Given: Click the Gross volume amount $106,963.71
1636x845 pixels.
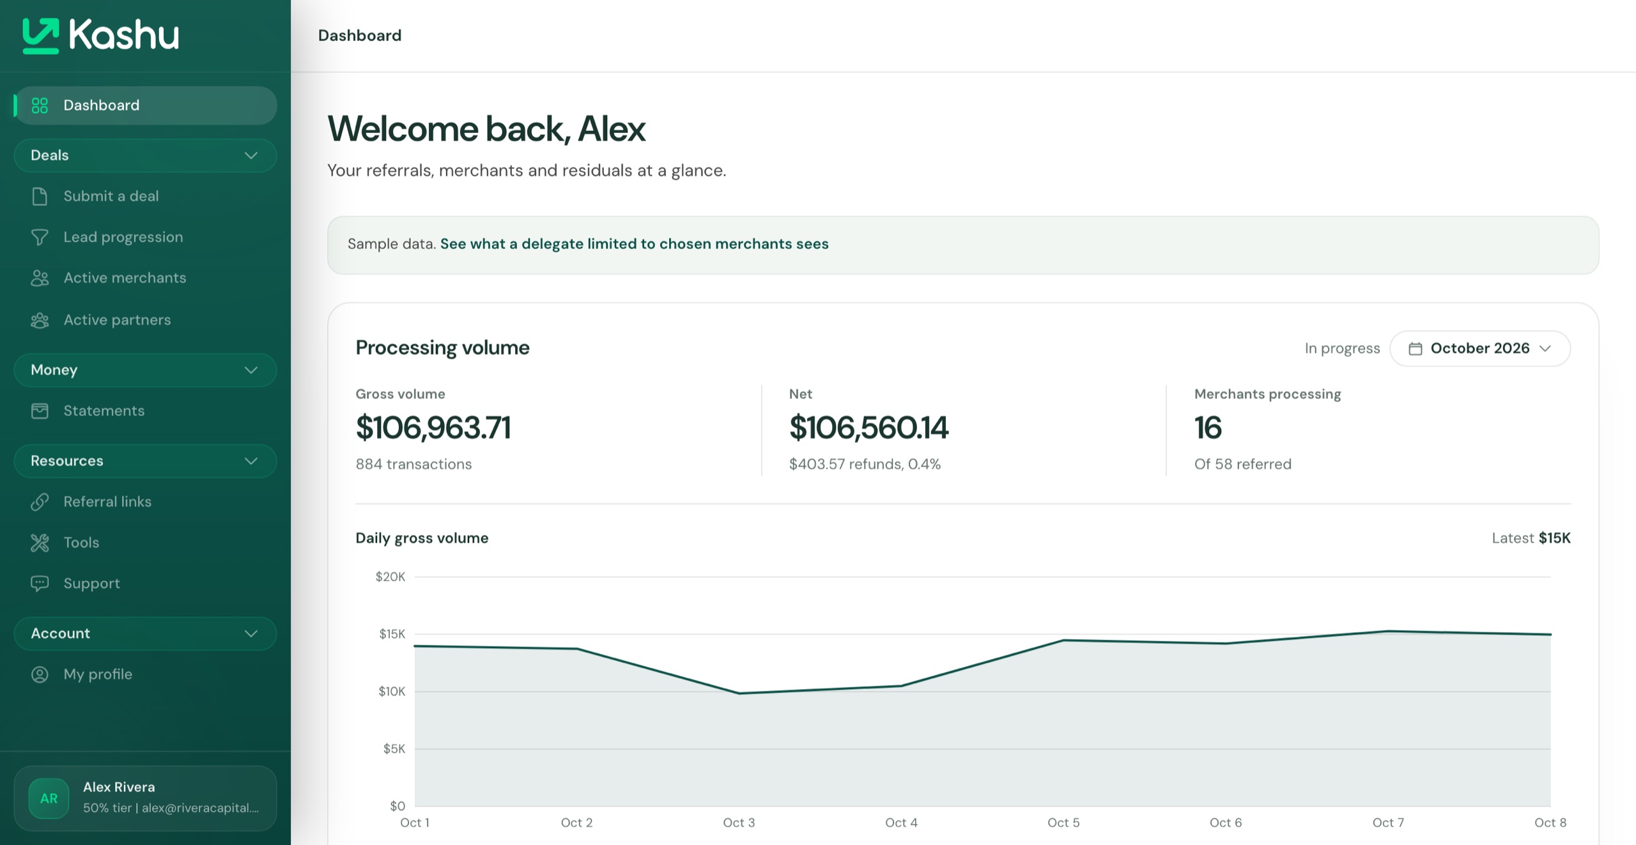Looking at the screenshot, I should (433, 428).
